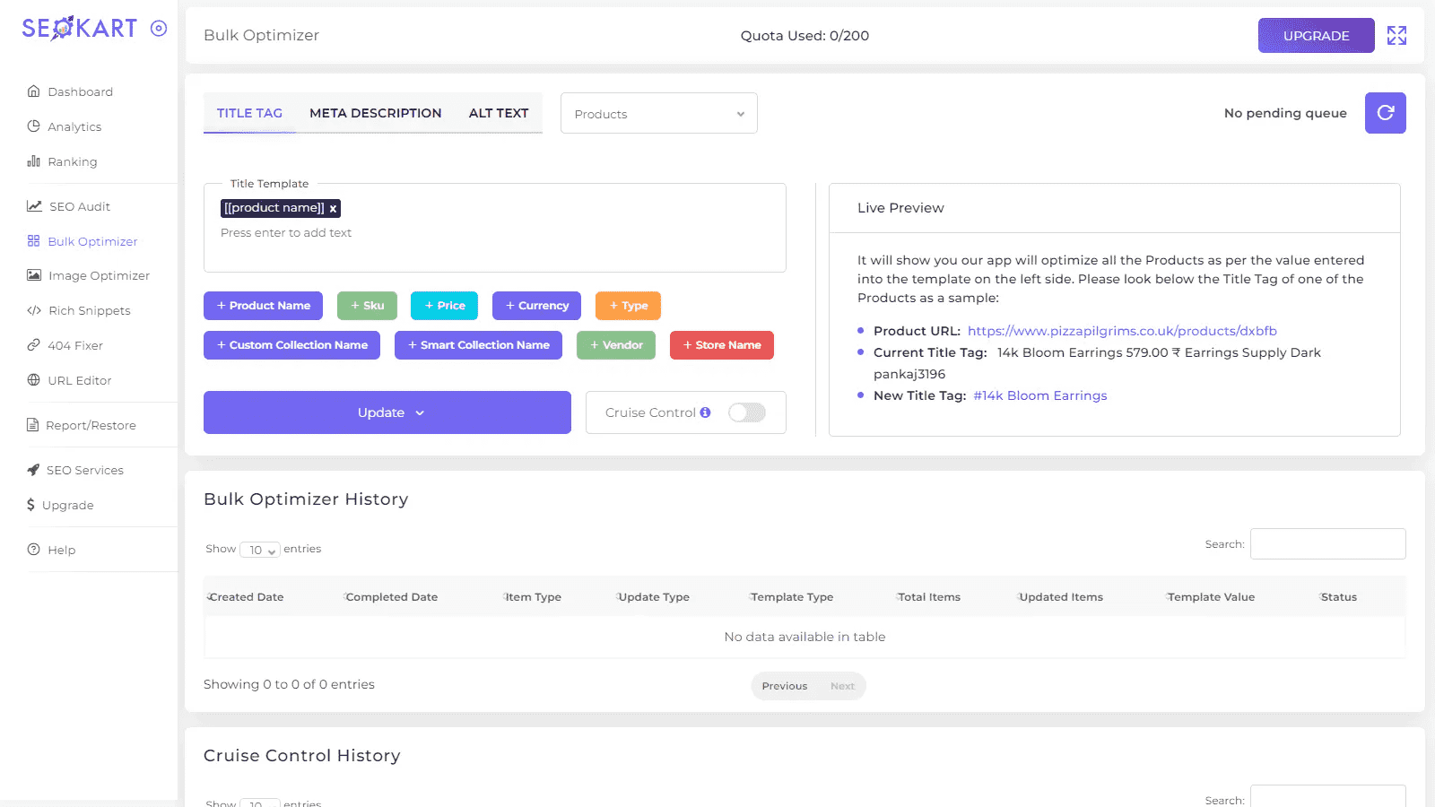The image size is (1435, 807).
Task: Switch to the META DESCRIPTION tab
Action: click(x=375, y=113)
